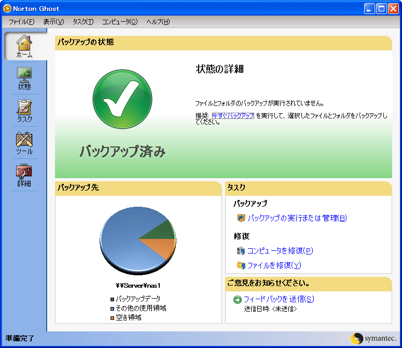Click the バックアップ section heading in tasks
Screen dimensions: 402x348
click(x=250, y=204)
